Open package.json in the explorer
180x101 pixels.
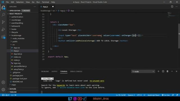pyautogui.click(x=18, y=75)
